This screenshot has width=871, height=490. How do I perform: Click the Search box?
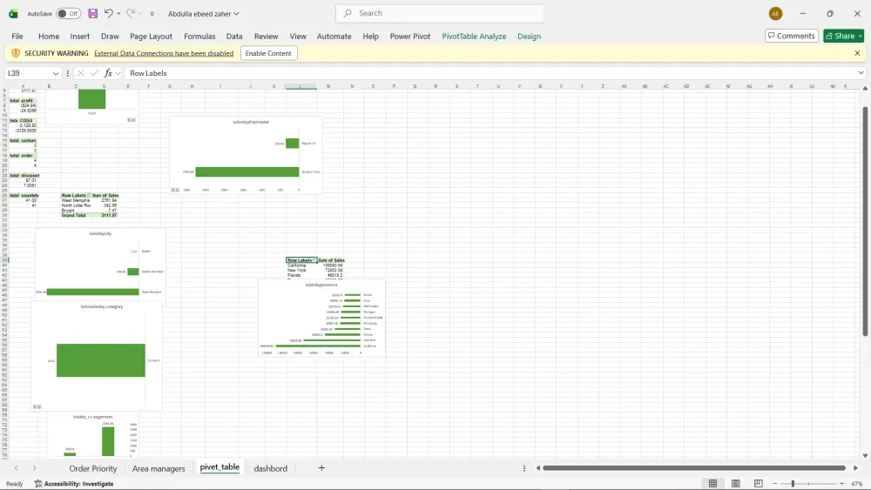point(439,13)
